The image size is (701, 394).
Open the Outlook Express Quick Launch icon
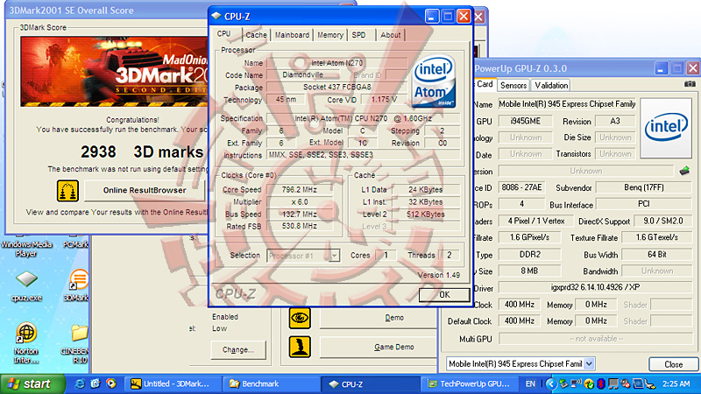click(96, 383)
